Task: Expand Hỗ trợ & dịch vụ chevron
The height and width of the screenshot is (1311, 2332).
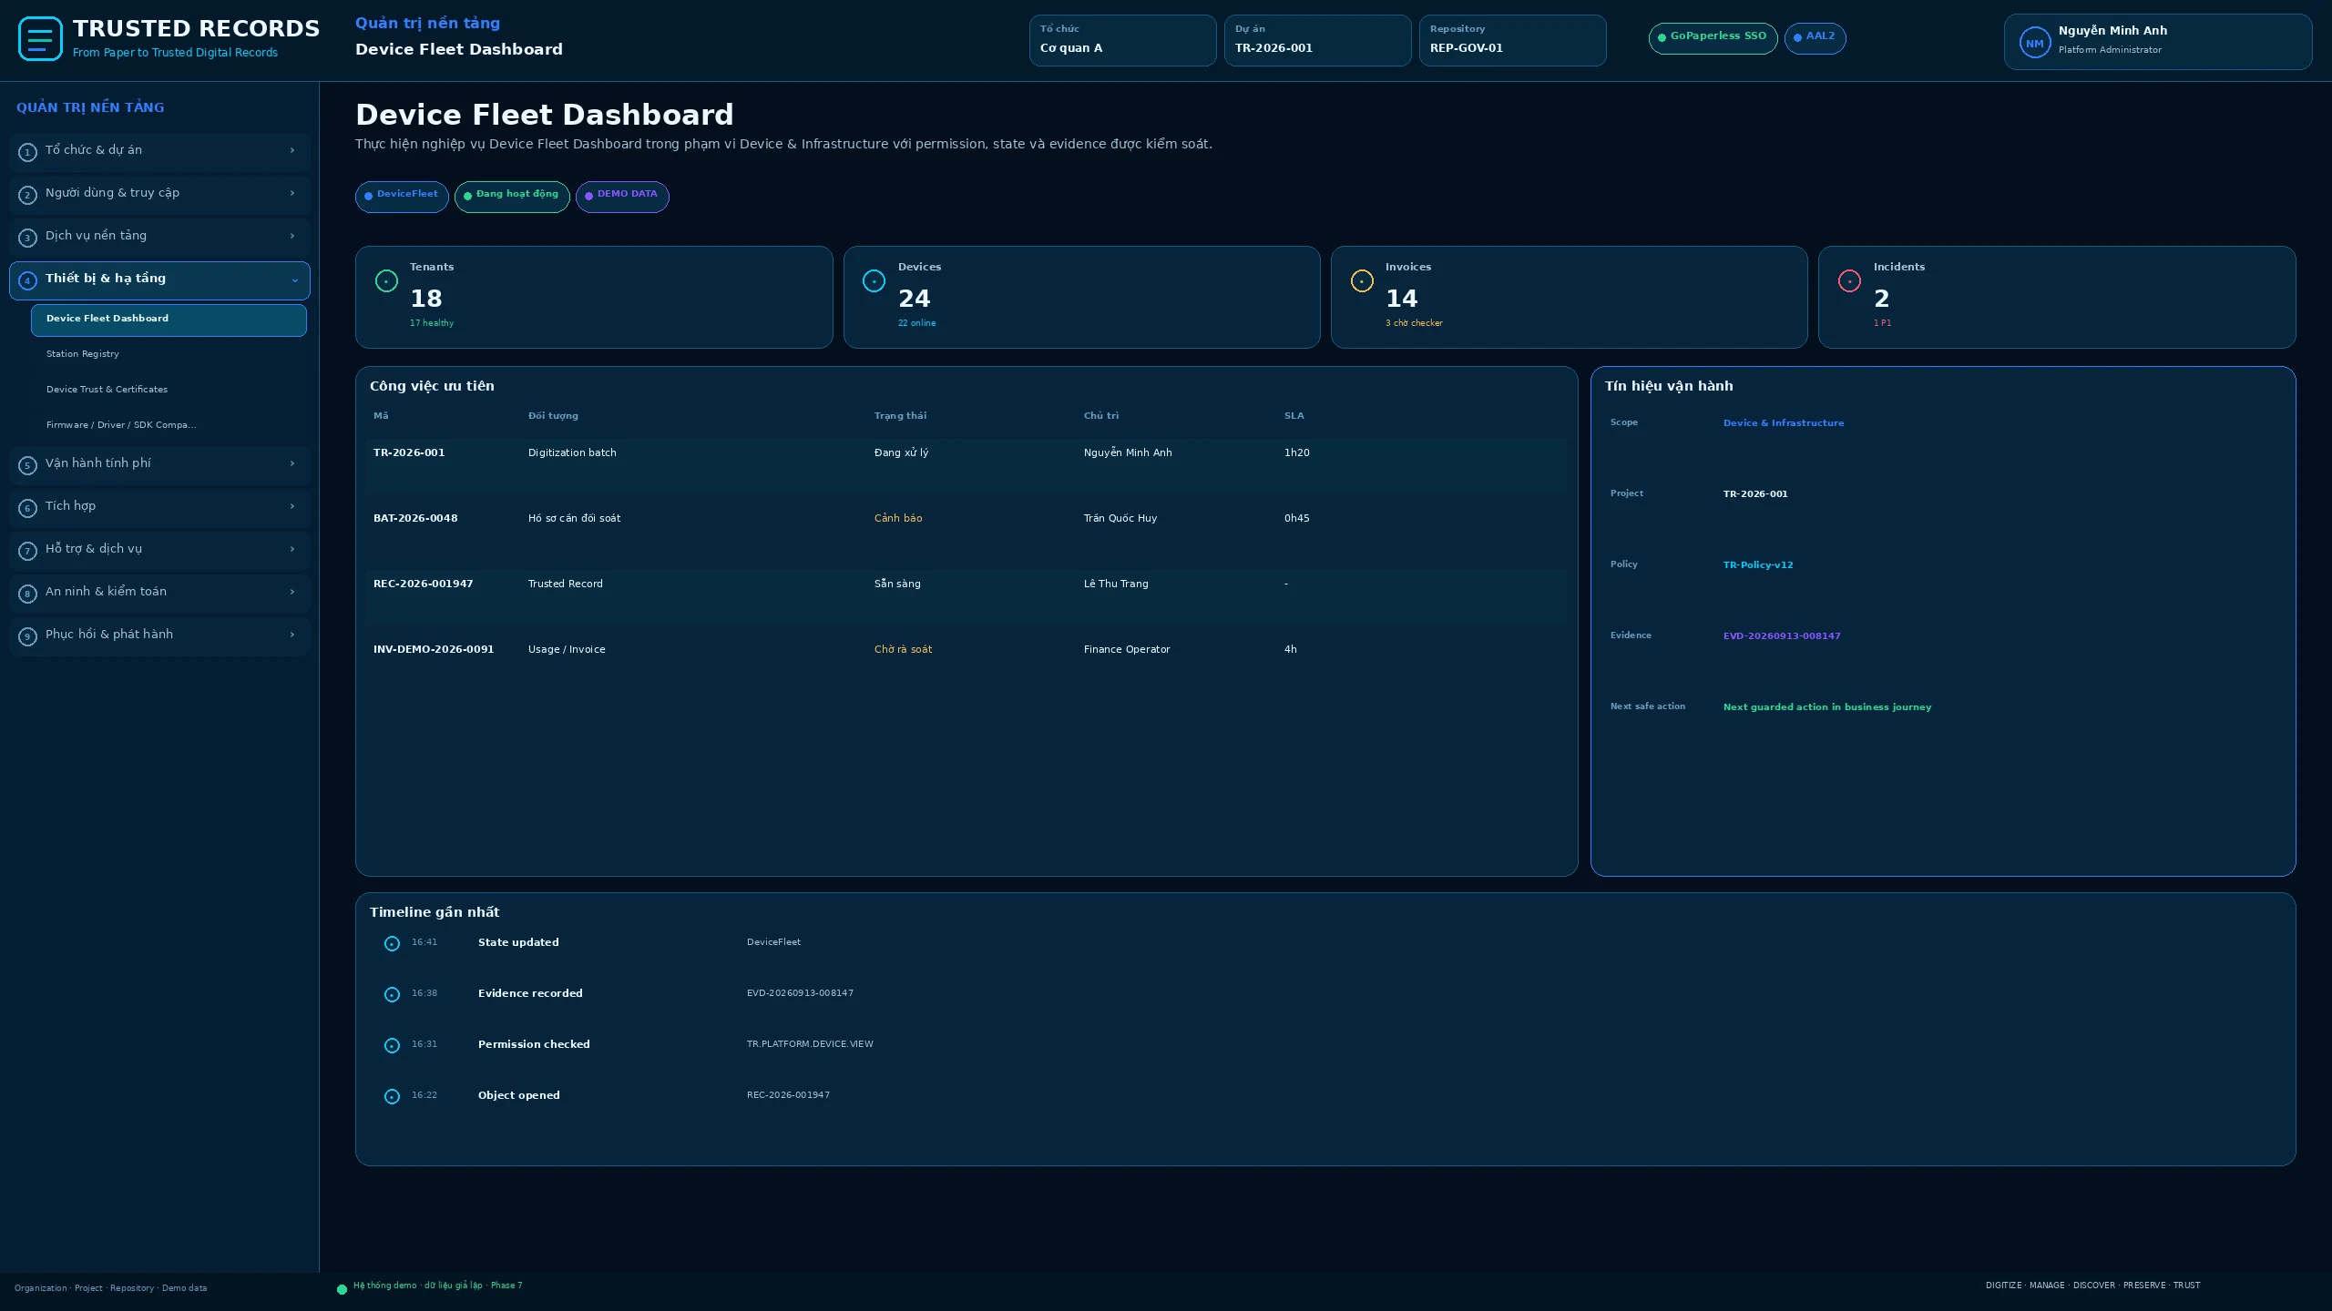Action: 292,549
